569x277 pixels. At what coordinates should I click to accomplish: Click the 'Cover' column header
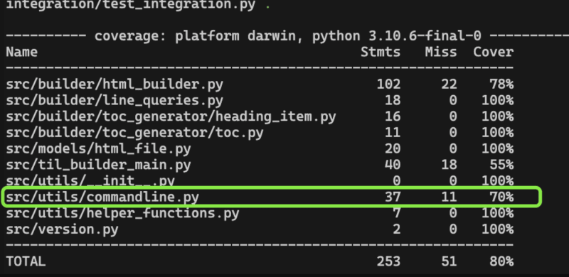[493, 53]
